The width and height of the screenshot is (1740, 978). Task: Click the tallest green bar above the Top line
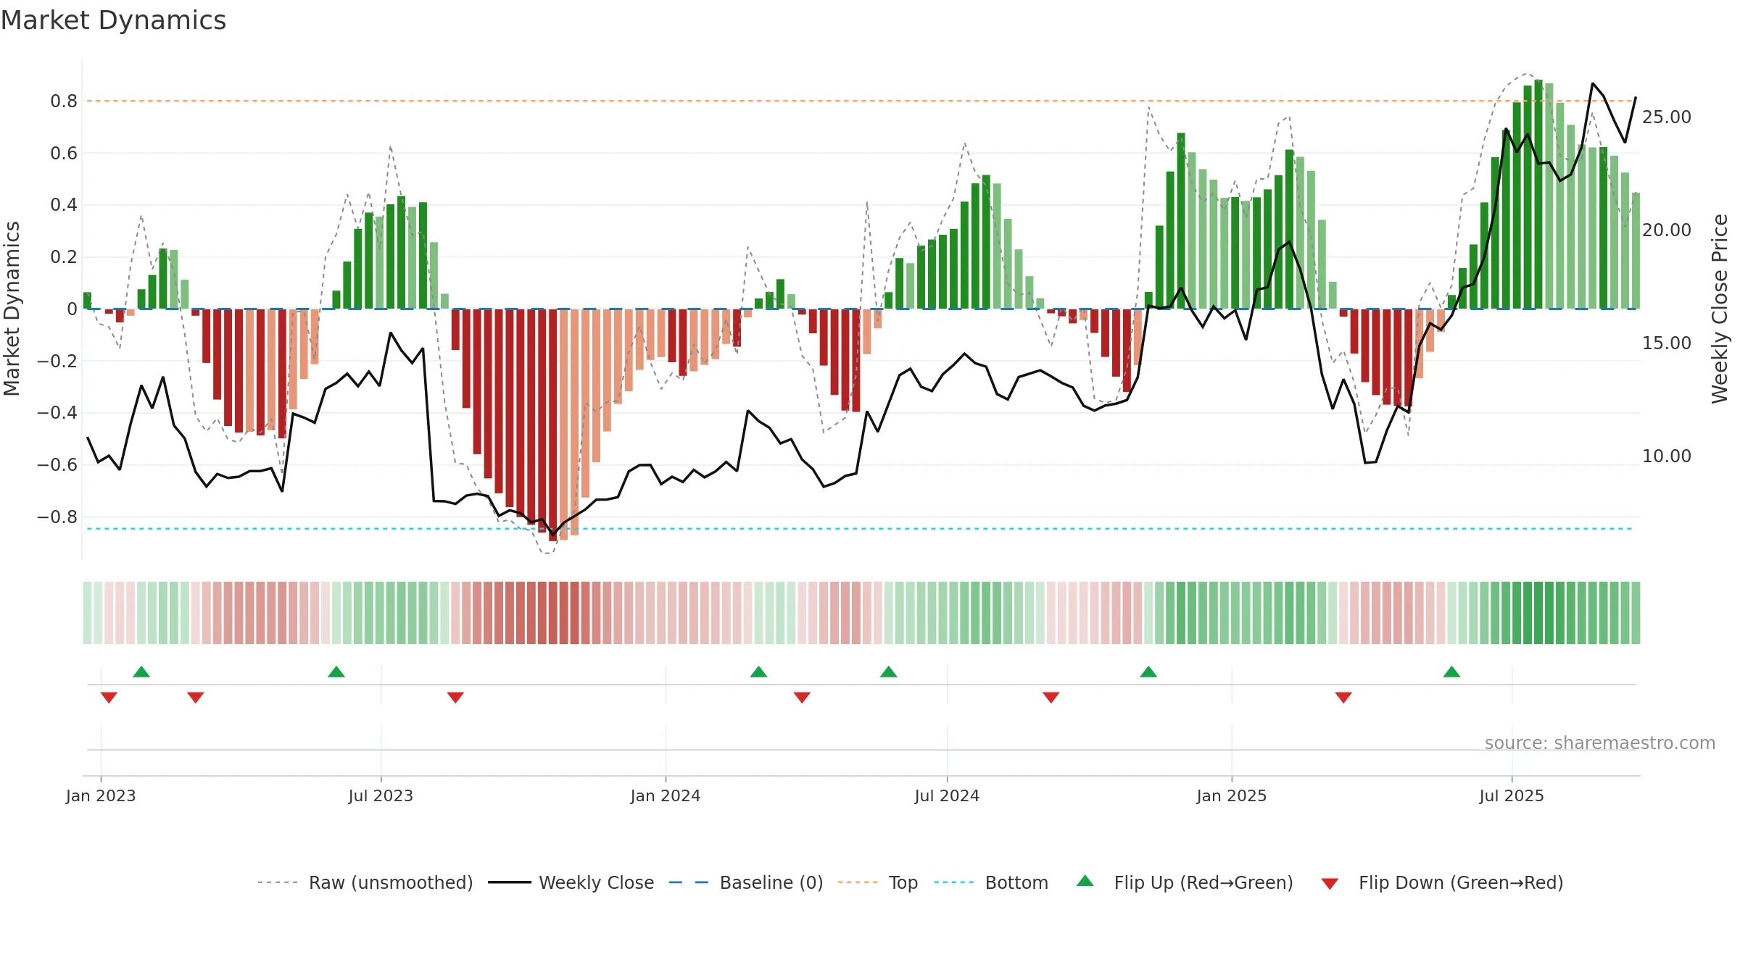tap(1538, 194)
